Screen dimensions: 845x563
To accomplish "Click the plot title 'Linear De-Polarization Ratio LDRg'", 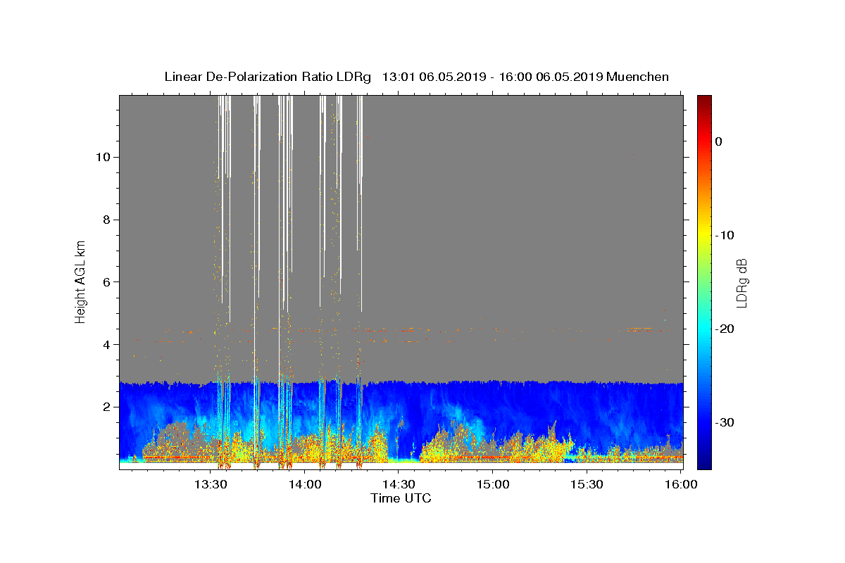I will [267, 77].
